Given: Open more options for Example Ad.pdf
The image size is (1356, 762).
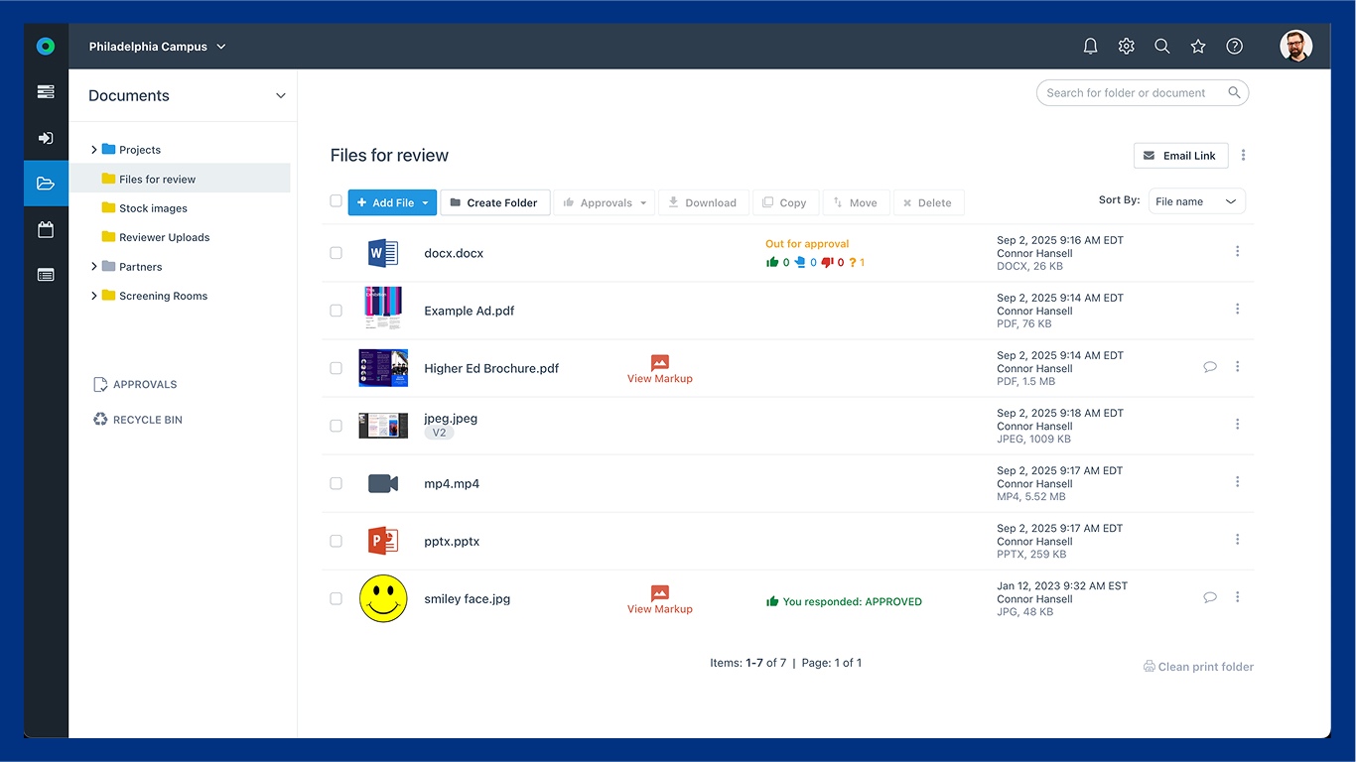Looking at the screenshot, I should coord(1237,310).
